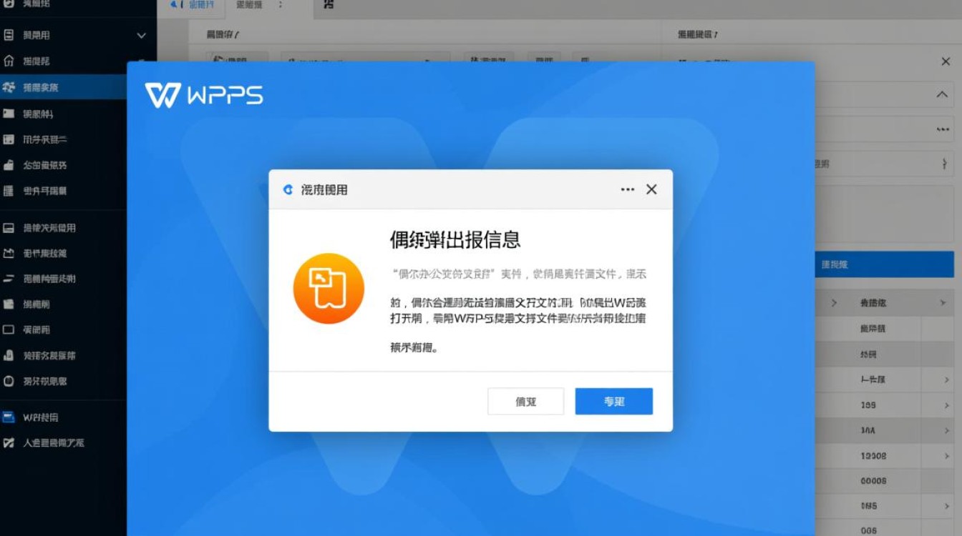Click the white cancel button in the dialog
The image size is (962, 536).
(x=526, y=402)
